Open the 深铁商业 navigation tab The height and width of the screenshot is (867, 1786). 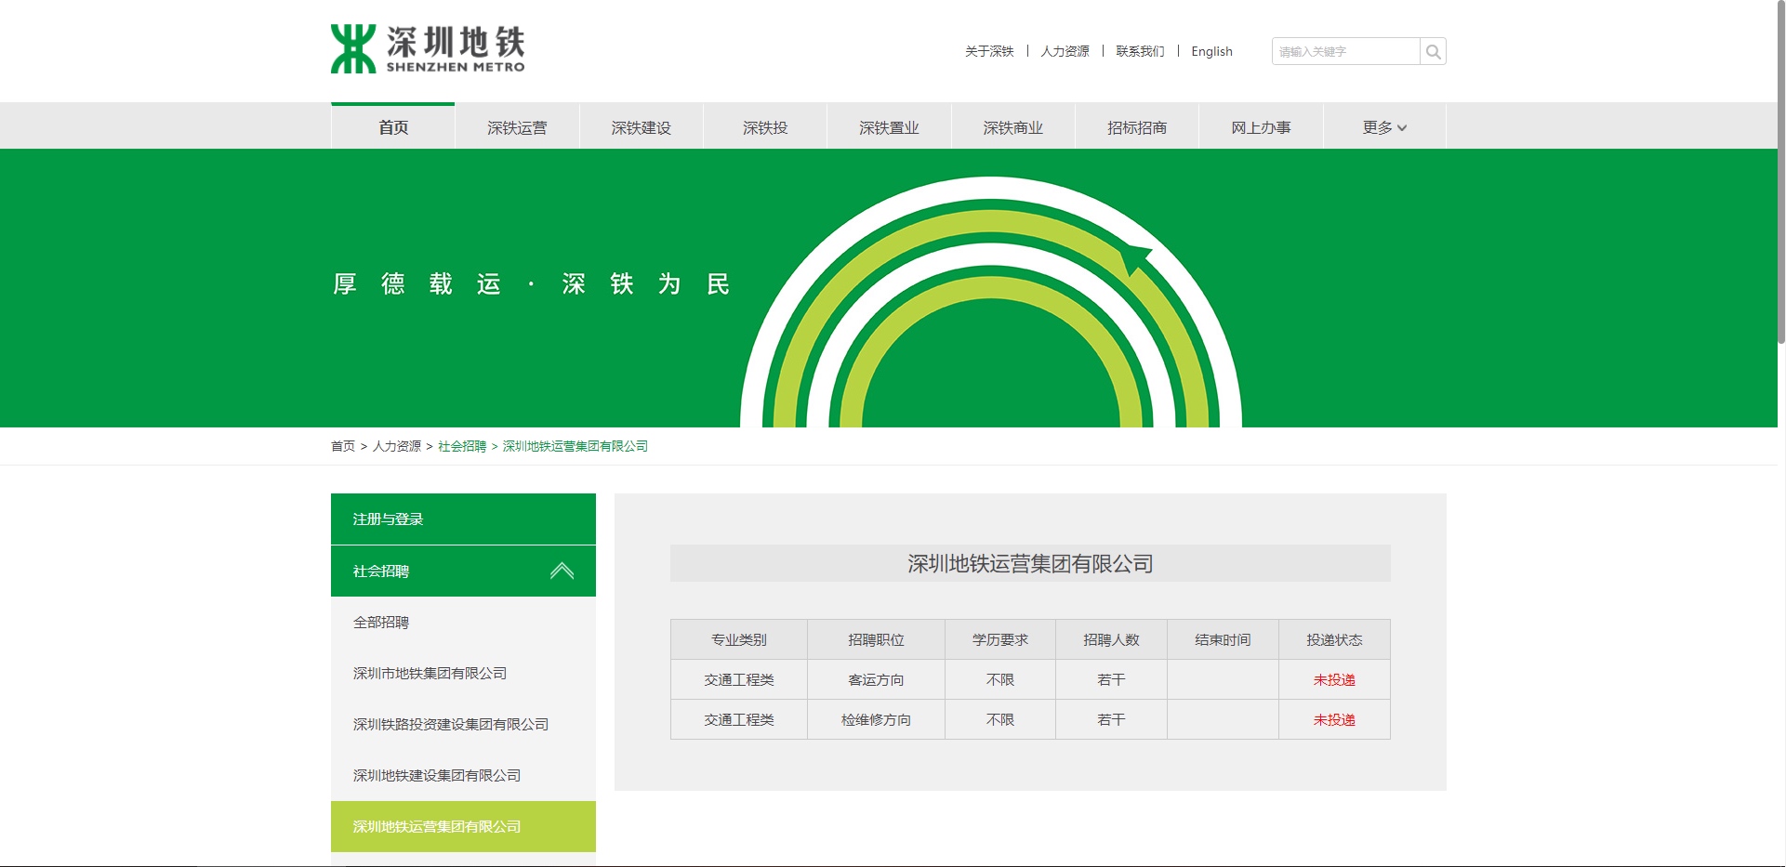[x=1012, y=127]
